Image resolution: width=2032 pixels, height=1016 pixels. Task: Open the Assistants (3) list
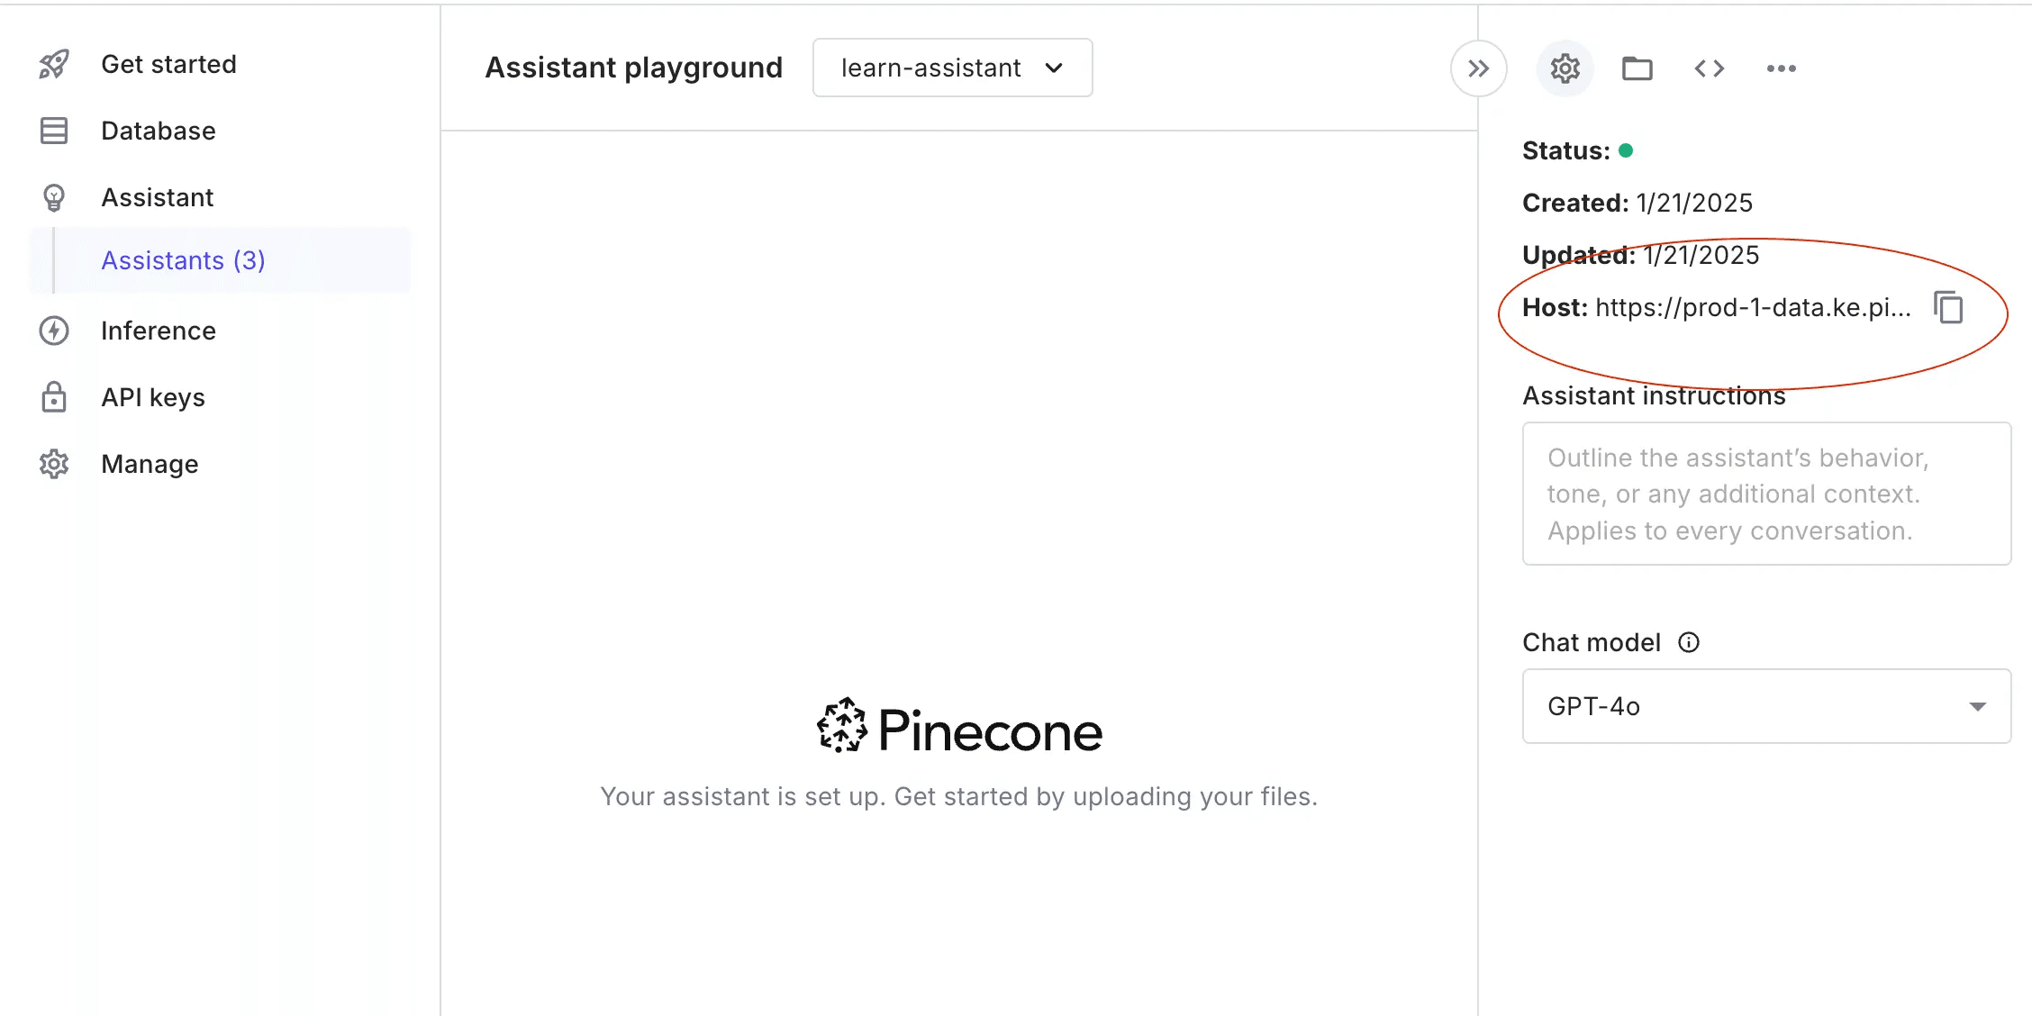click(184, 260)
